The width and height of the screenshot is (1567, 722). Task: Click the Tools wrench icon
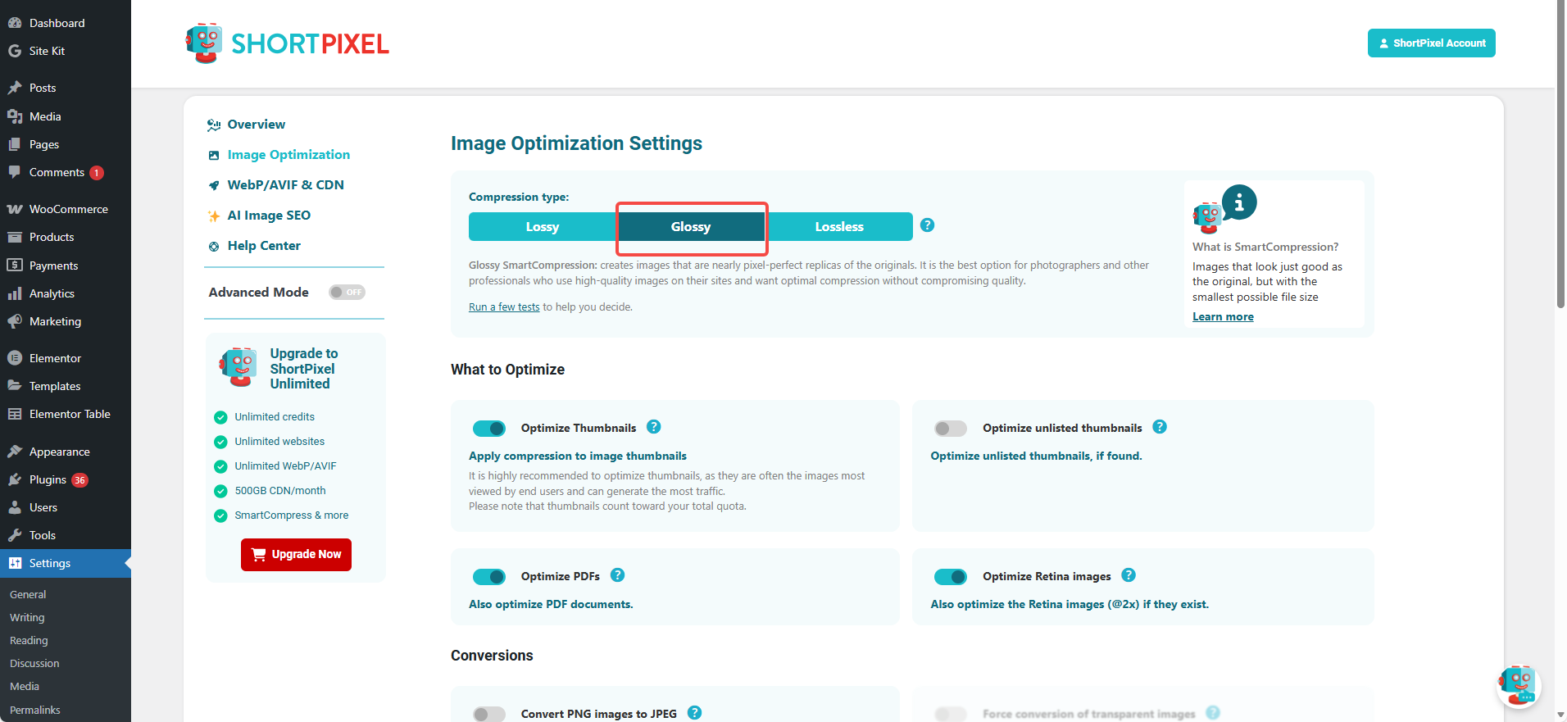(15, 535)
